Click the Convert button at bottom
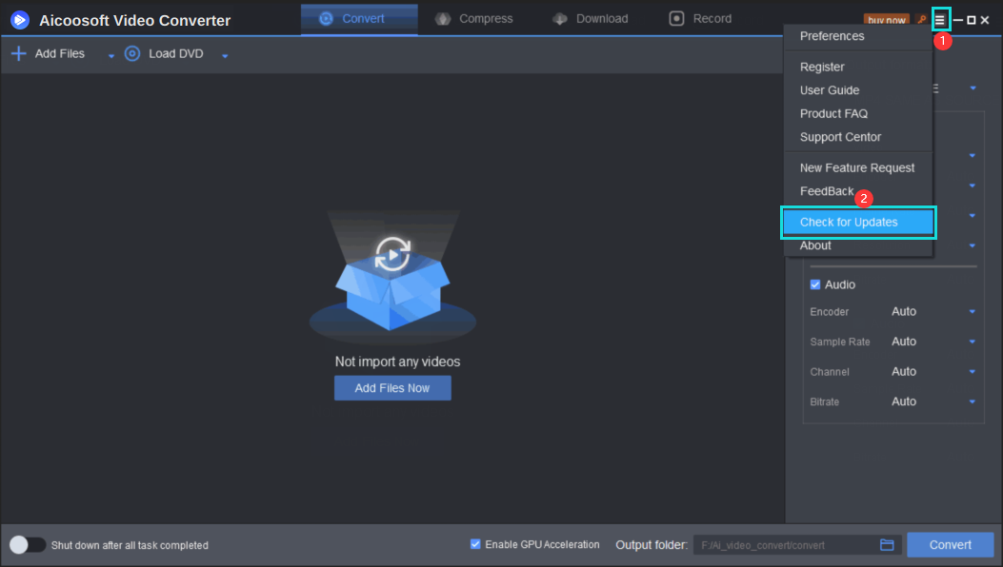1003x567 pixels. pos(950,544)
